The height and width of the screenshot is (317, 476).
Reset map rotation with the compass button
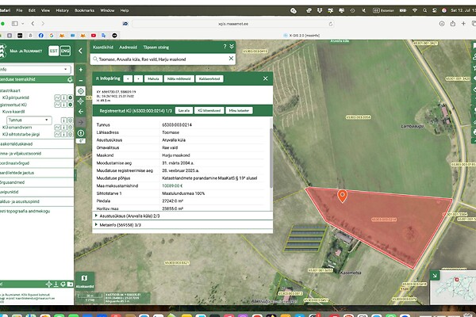81,132
